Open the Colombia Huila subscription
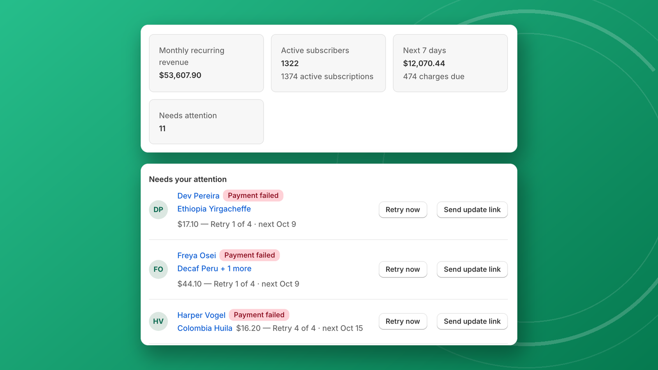The width and height of the screenshot is (658, 370). pos(205,328)
